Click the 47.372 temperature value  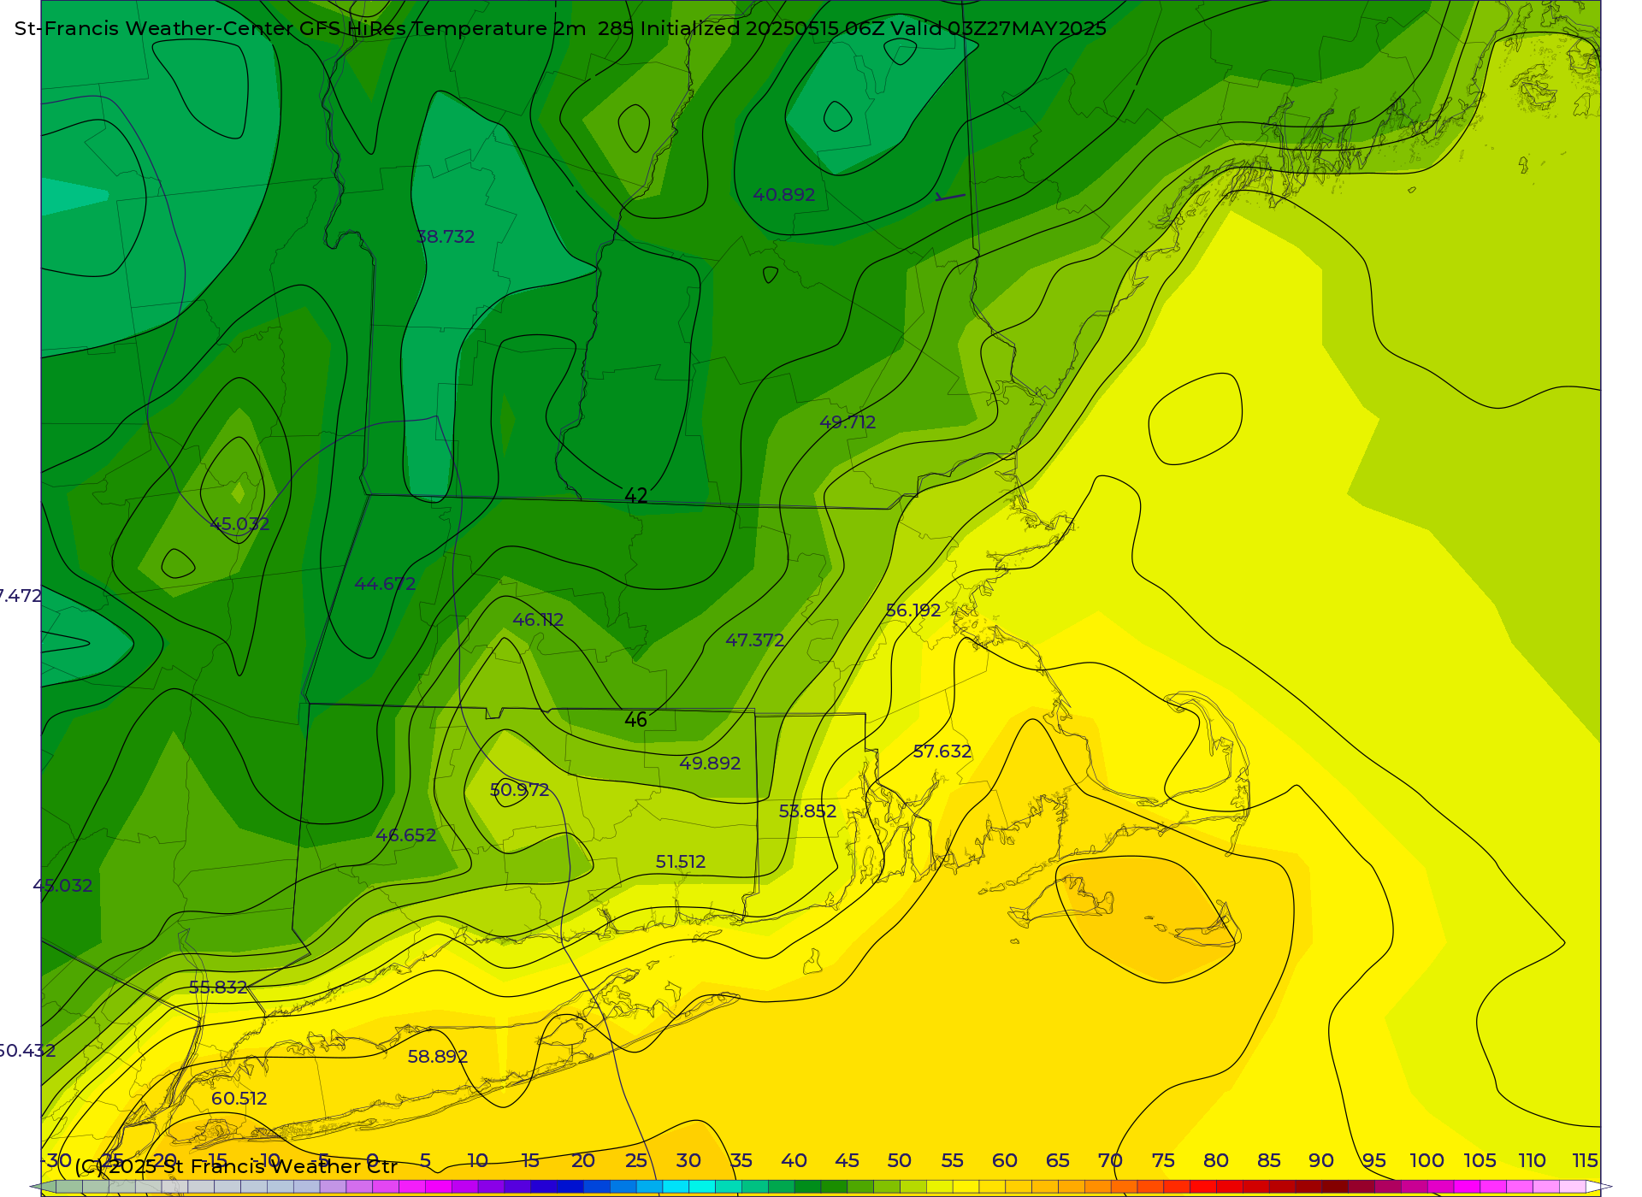tap(755, 640)
